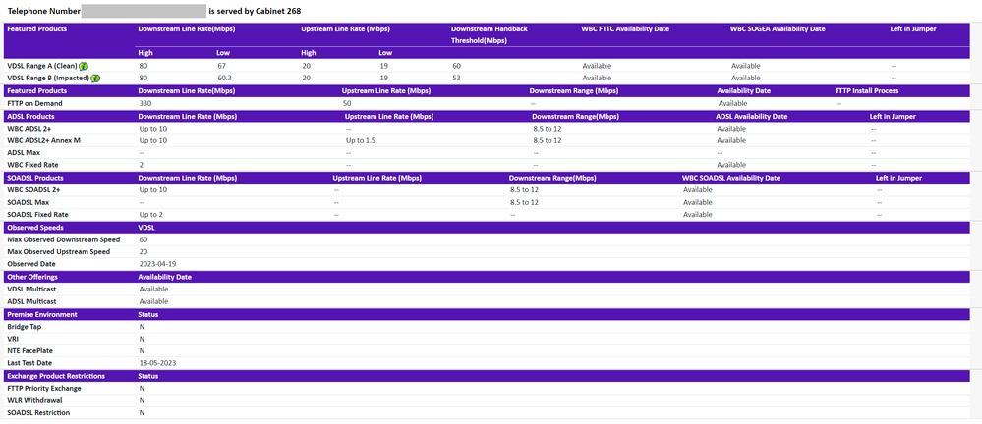Select the 'WBC ADSL2+ Annex M' row label

pos(43,140)
